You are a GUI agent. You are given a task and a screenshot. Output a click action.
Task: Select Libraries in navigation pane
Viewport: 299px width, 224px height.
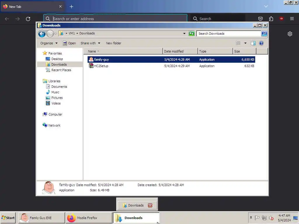point(54,81)
